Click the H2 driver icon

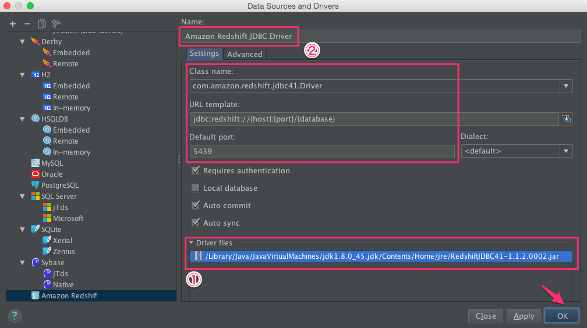coord(36,75)
